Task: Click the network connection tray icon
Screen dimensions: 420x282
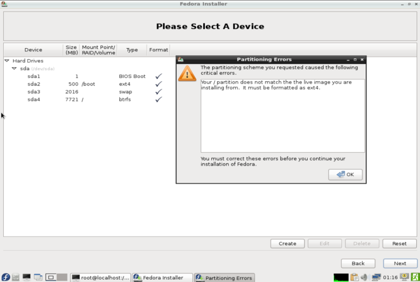Action: click(x=376, y=277)
